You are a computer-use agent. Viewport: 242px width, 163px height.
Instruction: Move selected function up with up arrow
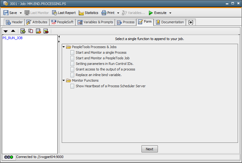[13, 31]
